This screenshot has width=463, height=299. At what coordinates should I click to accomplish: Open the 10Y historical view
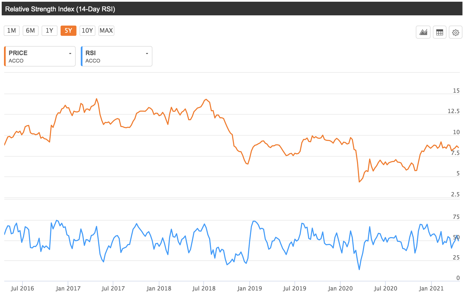(87, 31)
